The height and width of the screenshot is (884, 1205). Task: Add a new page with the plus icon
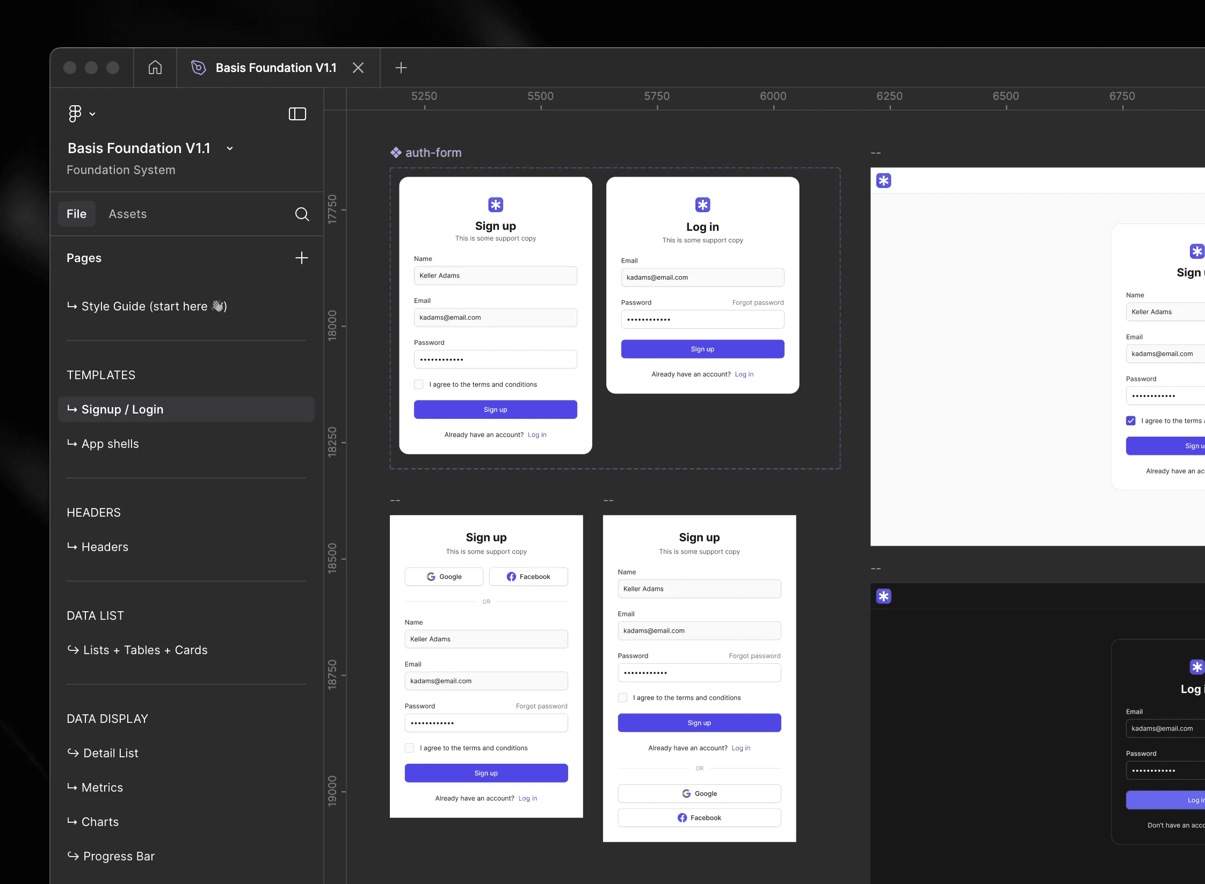coord(302,258)
